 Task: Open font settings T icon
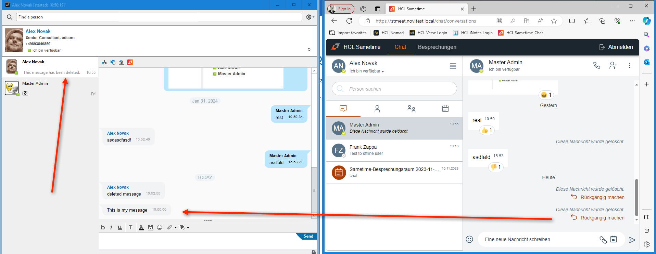click(x=130, y=227)
